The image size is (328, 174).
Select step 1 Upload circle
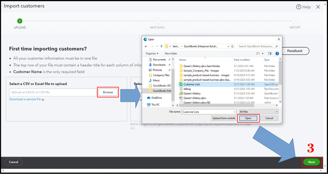click(x=20, y=21)
